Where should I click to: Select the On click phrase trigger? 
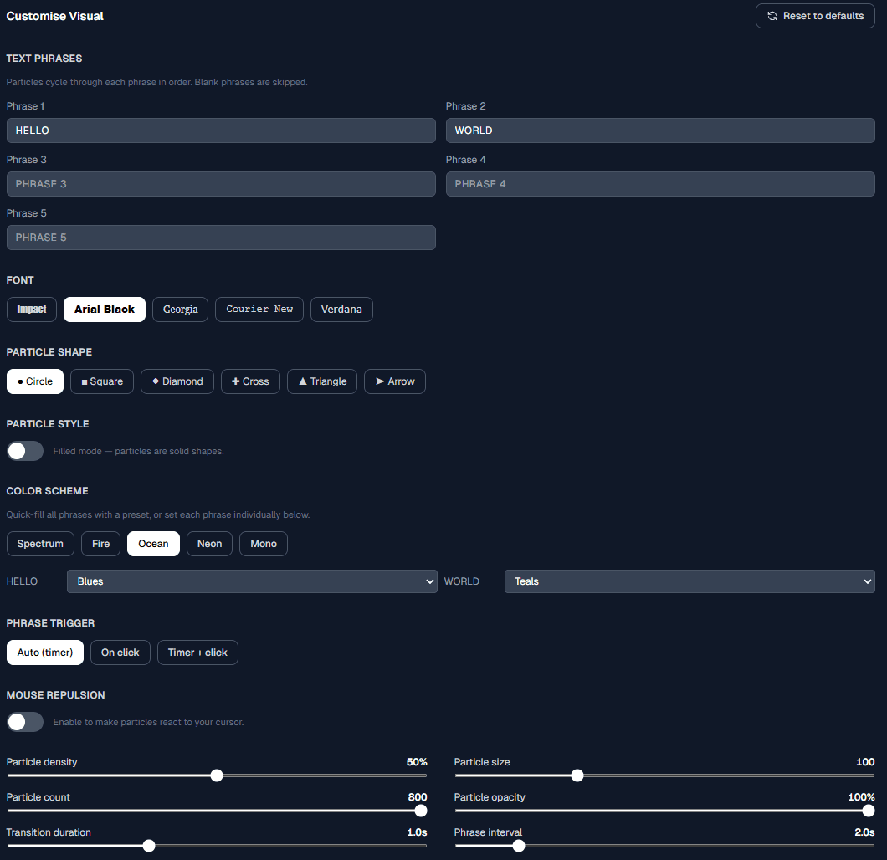click(x=120, y=653)
